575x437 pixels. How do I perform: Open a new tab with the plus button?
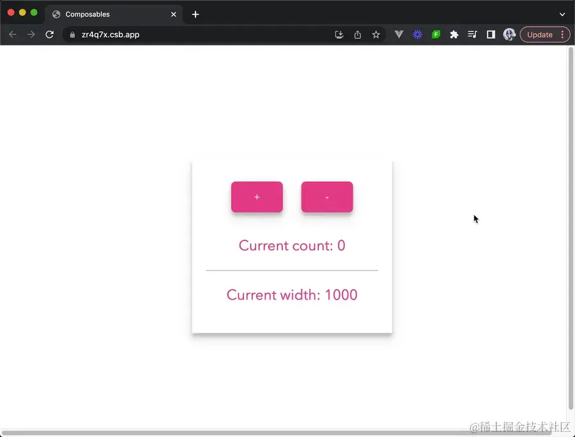(195, 13)
